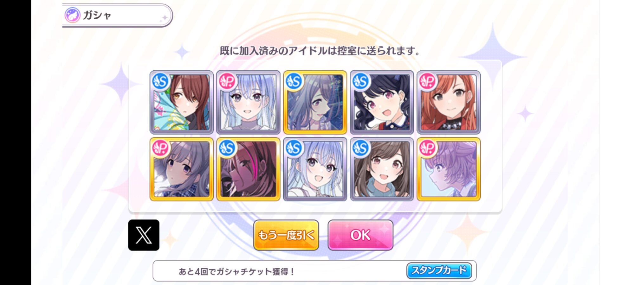Select gold-framed lavender-haired idol profile card
634x285 pixels.
pyautogui.click(x=449, y=169)
